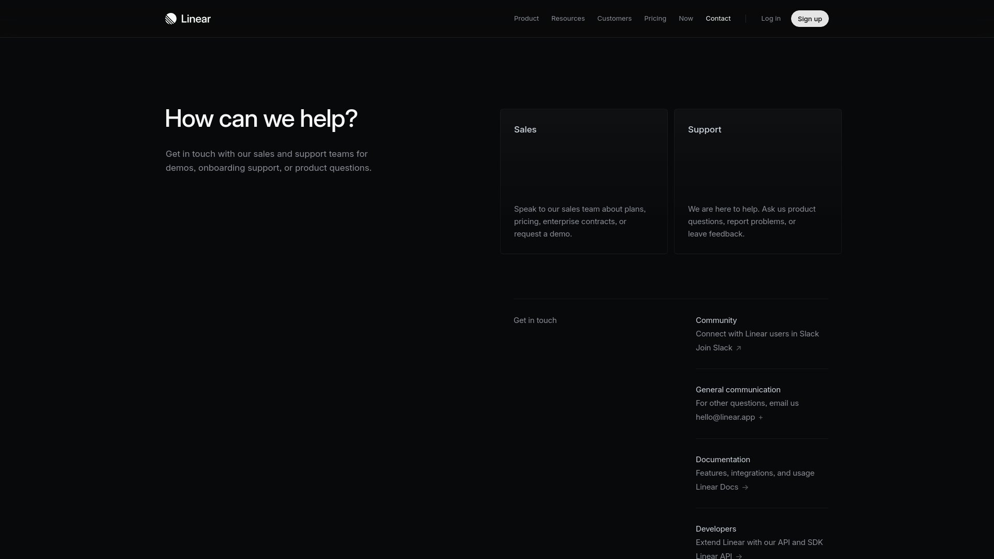The width and height of the screenshot is (994, 559).
Task: Click the arrow icon beside Linear API
Action: [739, 556]
